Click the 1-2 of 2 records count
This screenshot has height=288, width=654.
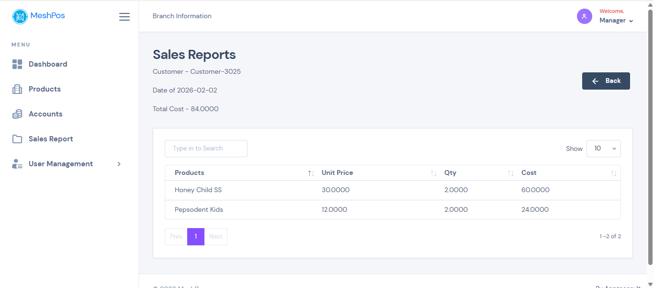[x=610, y=236]
